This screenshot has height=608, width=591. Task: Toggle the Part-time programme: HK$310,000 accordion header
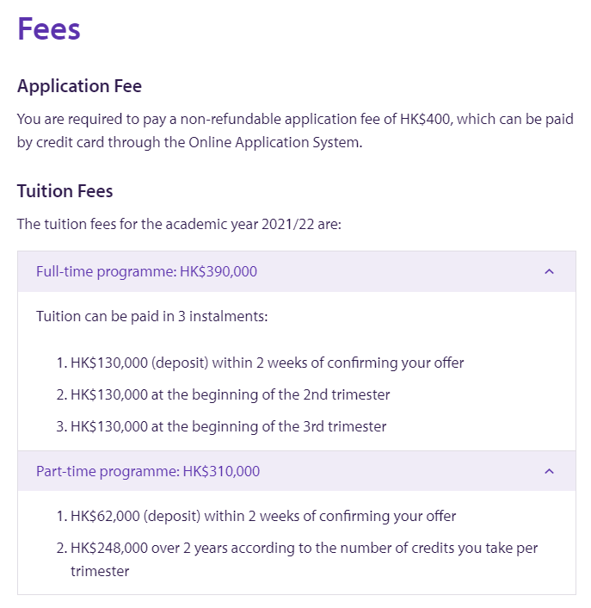(x=297, y=471)
